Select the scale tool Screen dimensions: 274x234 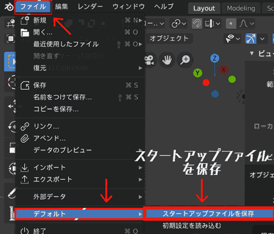10,148
